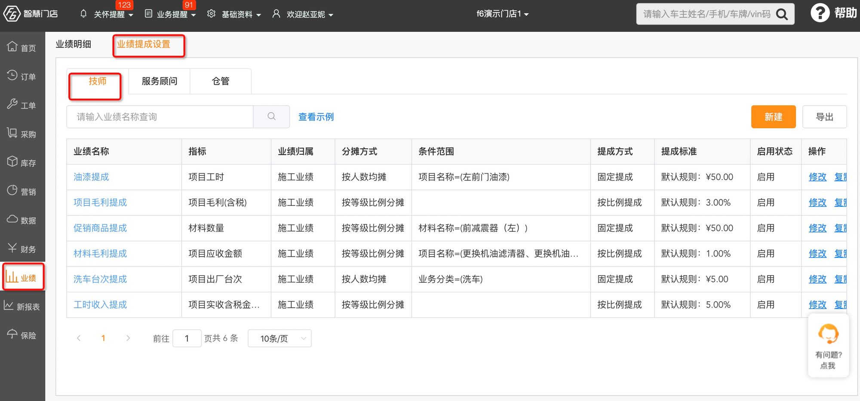
Task: Click 修改 for 项目毛利提成 row
Action: [x=817, y=202]
